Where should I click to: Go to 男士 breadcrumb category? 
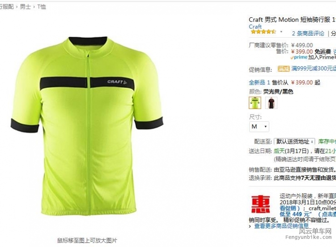[25, 7]
